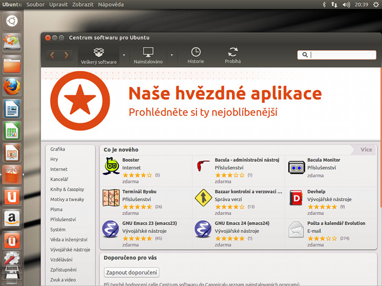The width and height of the screenshot is (382, 286).
Task: Click the Booster app icon
Action: pos(111,166)
